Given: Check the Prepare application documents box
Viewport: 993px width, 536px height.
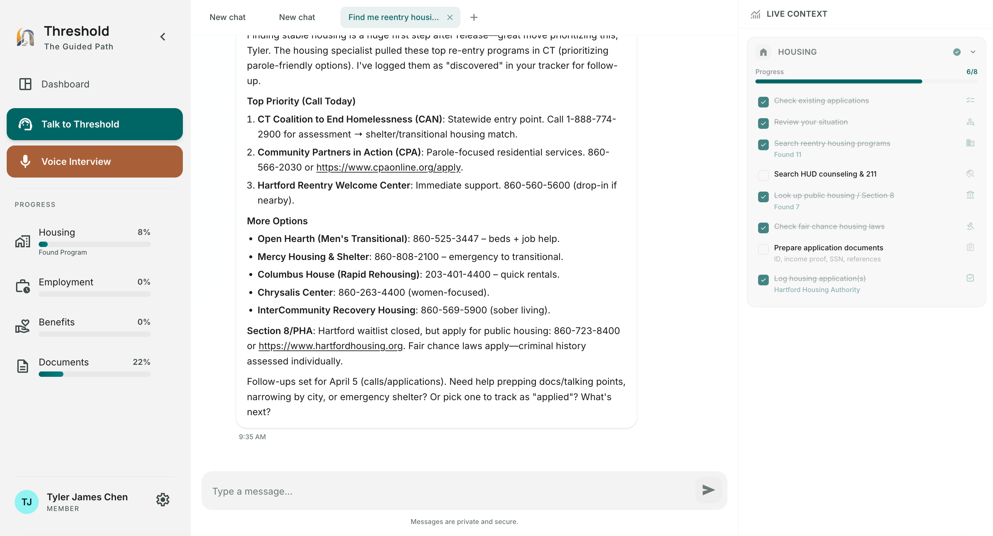Looking at the screenshot, I should (763, 249).
